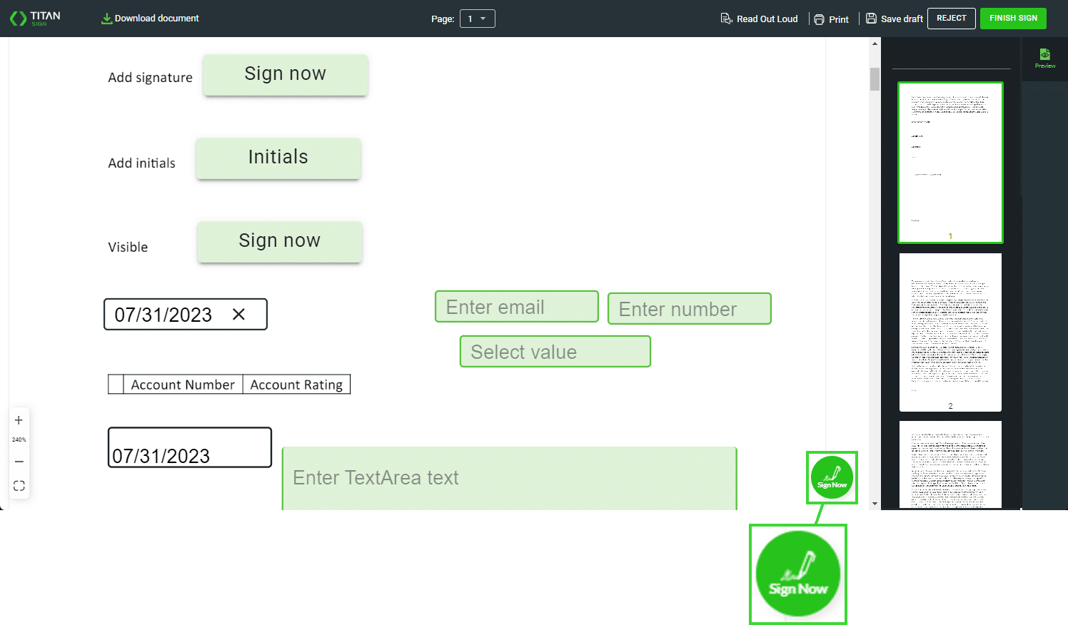
Task: Click Sign now next to Add signature
Action: point(285,74)
